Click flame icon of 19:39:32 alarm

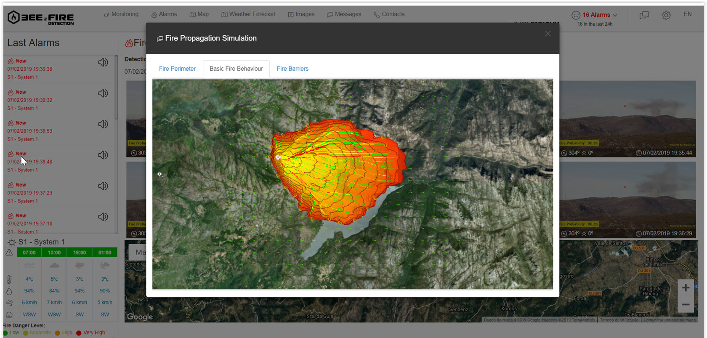pos(11,92)
